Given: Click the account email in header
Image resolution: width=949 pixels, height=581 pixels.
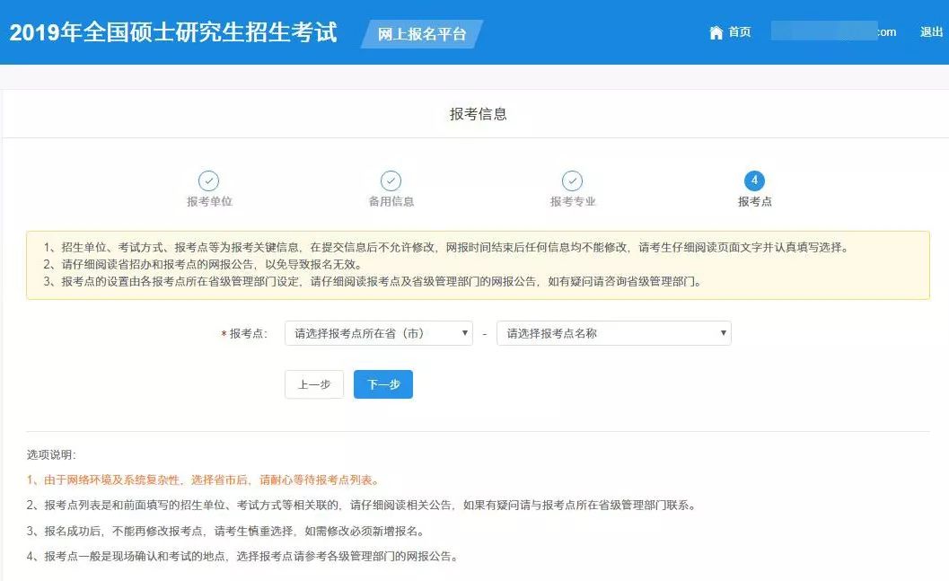Looking at the screenshot, I should pos(833,32).
